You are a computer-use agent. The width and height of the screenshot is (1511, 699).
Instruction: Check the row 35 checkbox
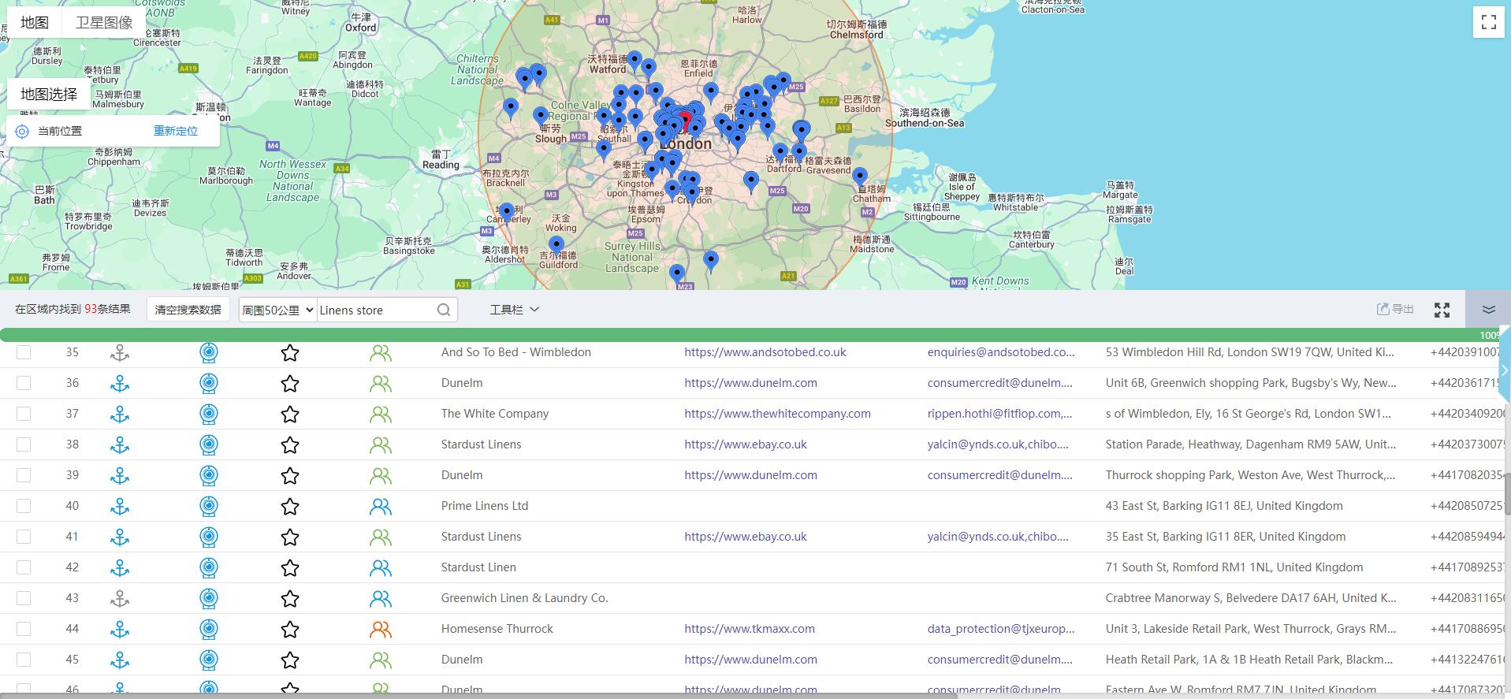pos(24,352)
